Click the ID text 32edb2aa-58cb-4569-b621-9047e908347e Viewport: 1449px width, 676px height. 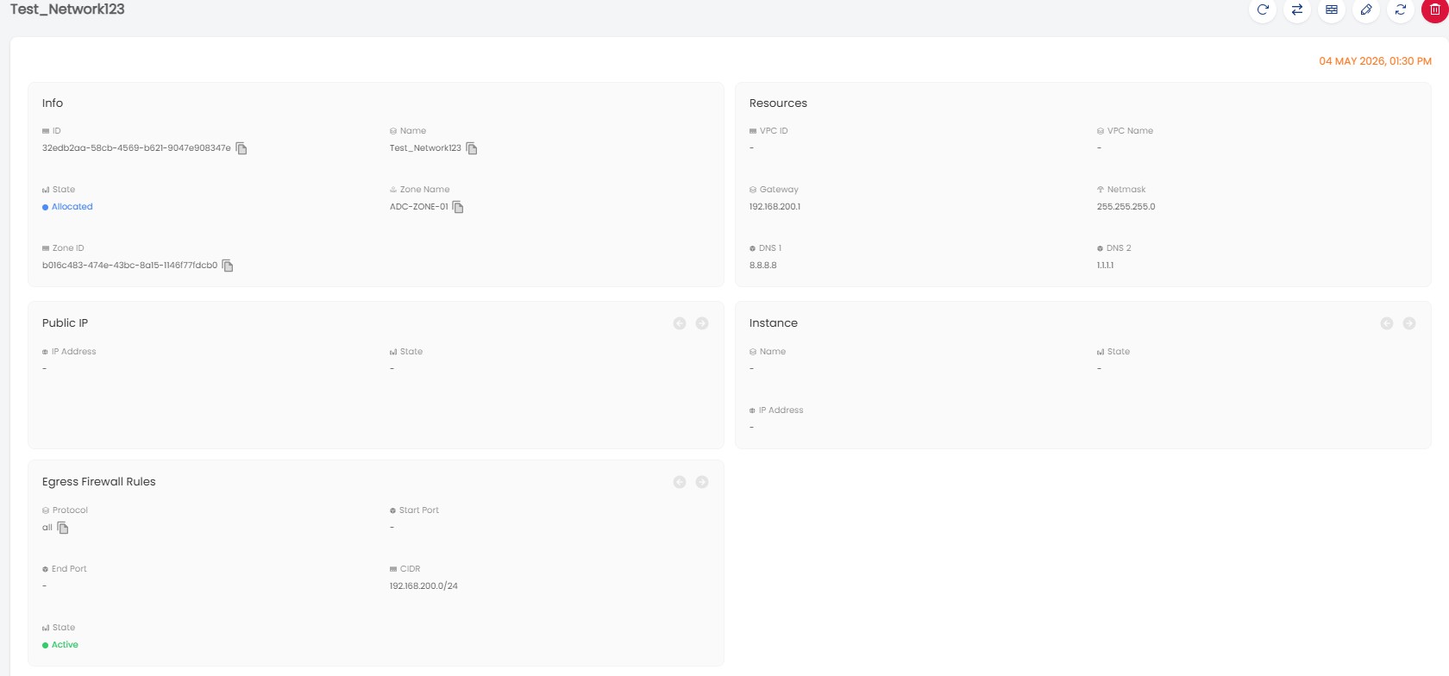coord(136,148)
